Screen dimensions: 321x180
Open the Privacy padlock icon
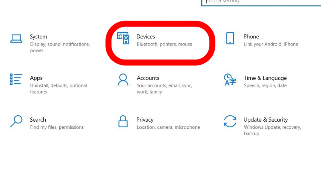tap(123, 121)
